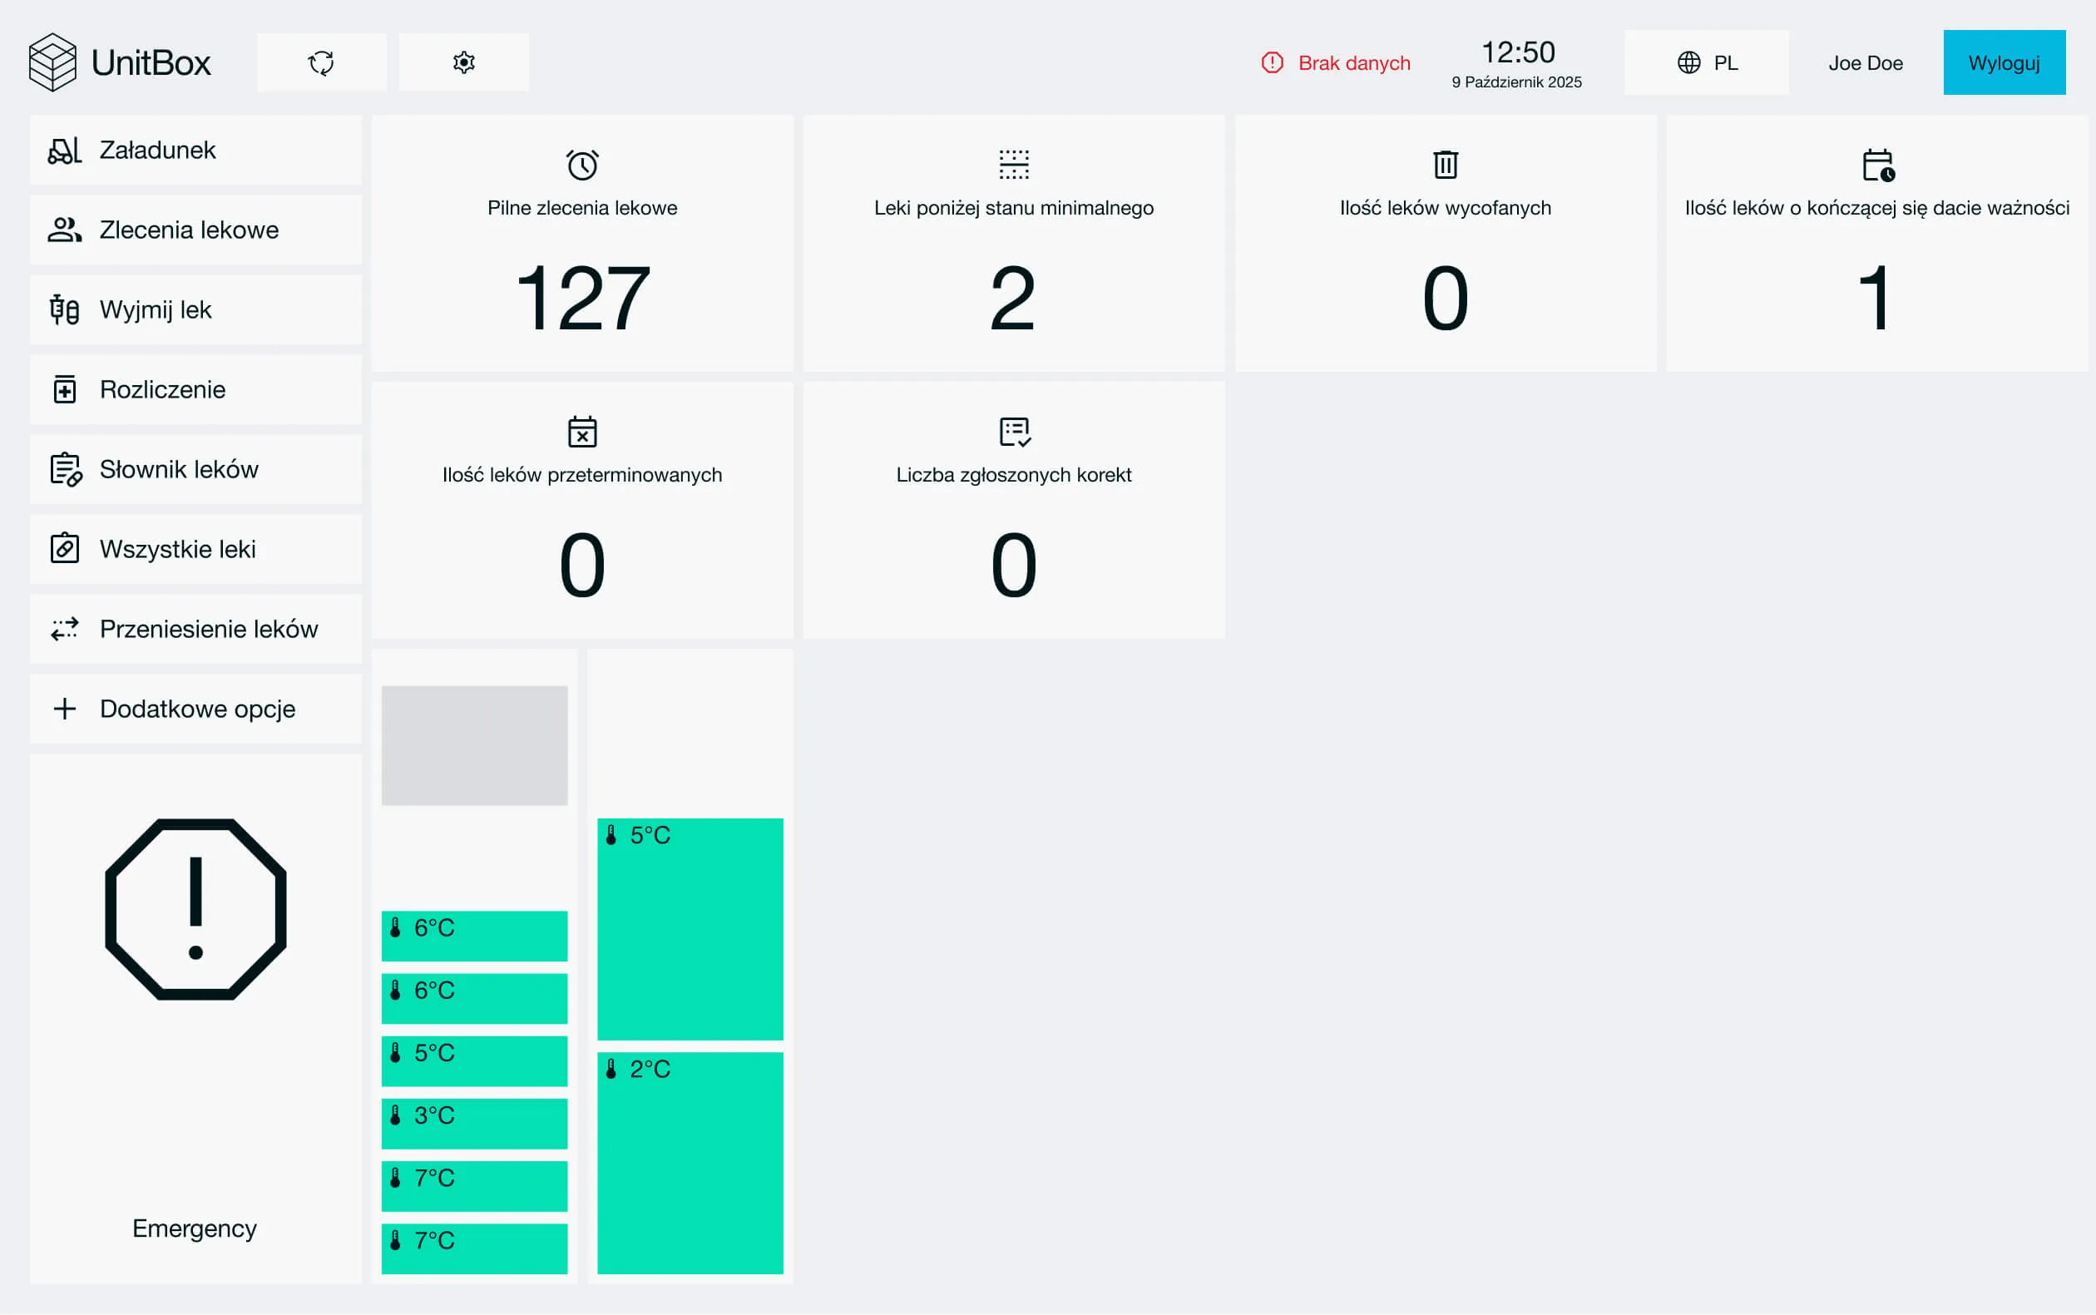
Task: Click the Emergency octagon warning icon
Action: [195, 909]
